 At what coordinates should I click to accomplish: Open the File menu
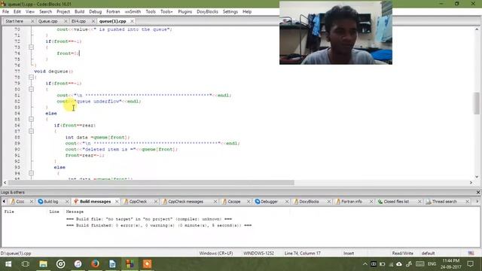tap(5, 12)
